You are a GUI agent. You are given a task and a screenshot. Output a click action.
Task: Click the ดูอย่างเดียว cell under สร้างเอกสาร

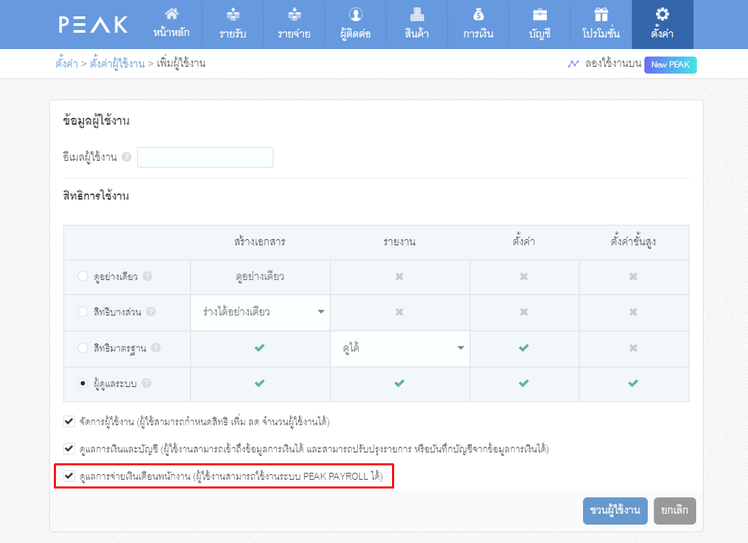coord(260,277)
